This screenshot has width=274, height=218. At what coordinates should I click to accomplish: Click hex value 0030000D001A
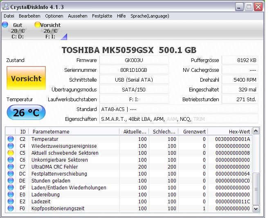pyautogui.click(x=232, y=139)
